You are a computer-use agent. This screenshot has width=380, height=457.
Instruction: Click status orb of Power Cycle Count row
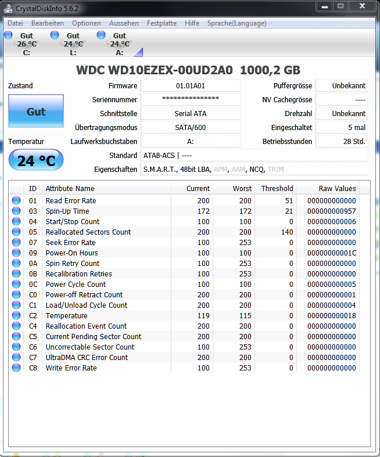click(x=16, y=284)
